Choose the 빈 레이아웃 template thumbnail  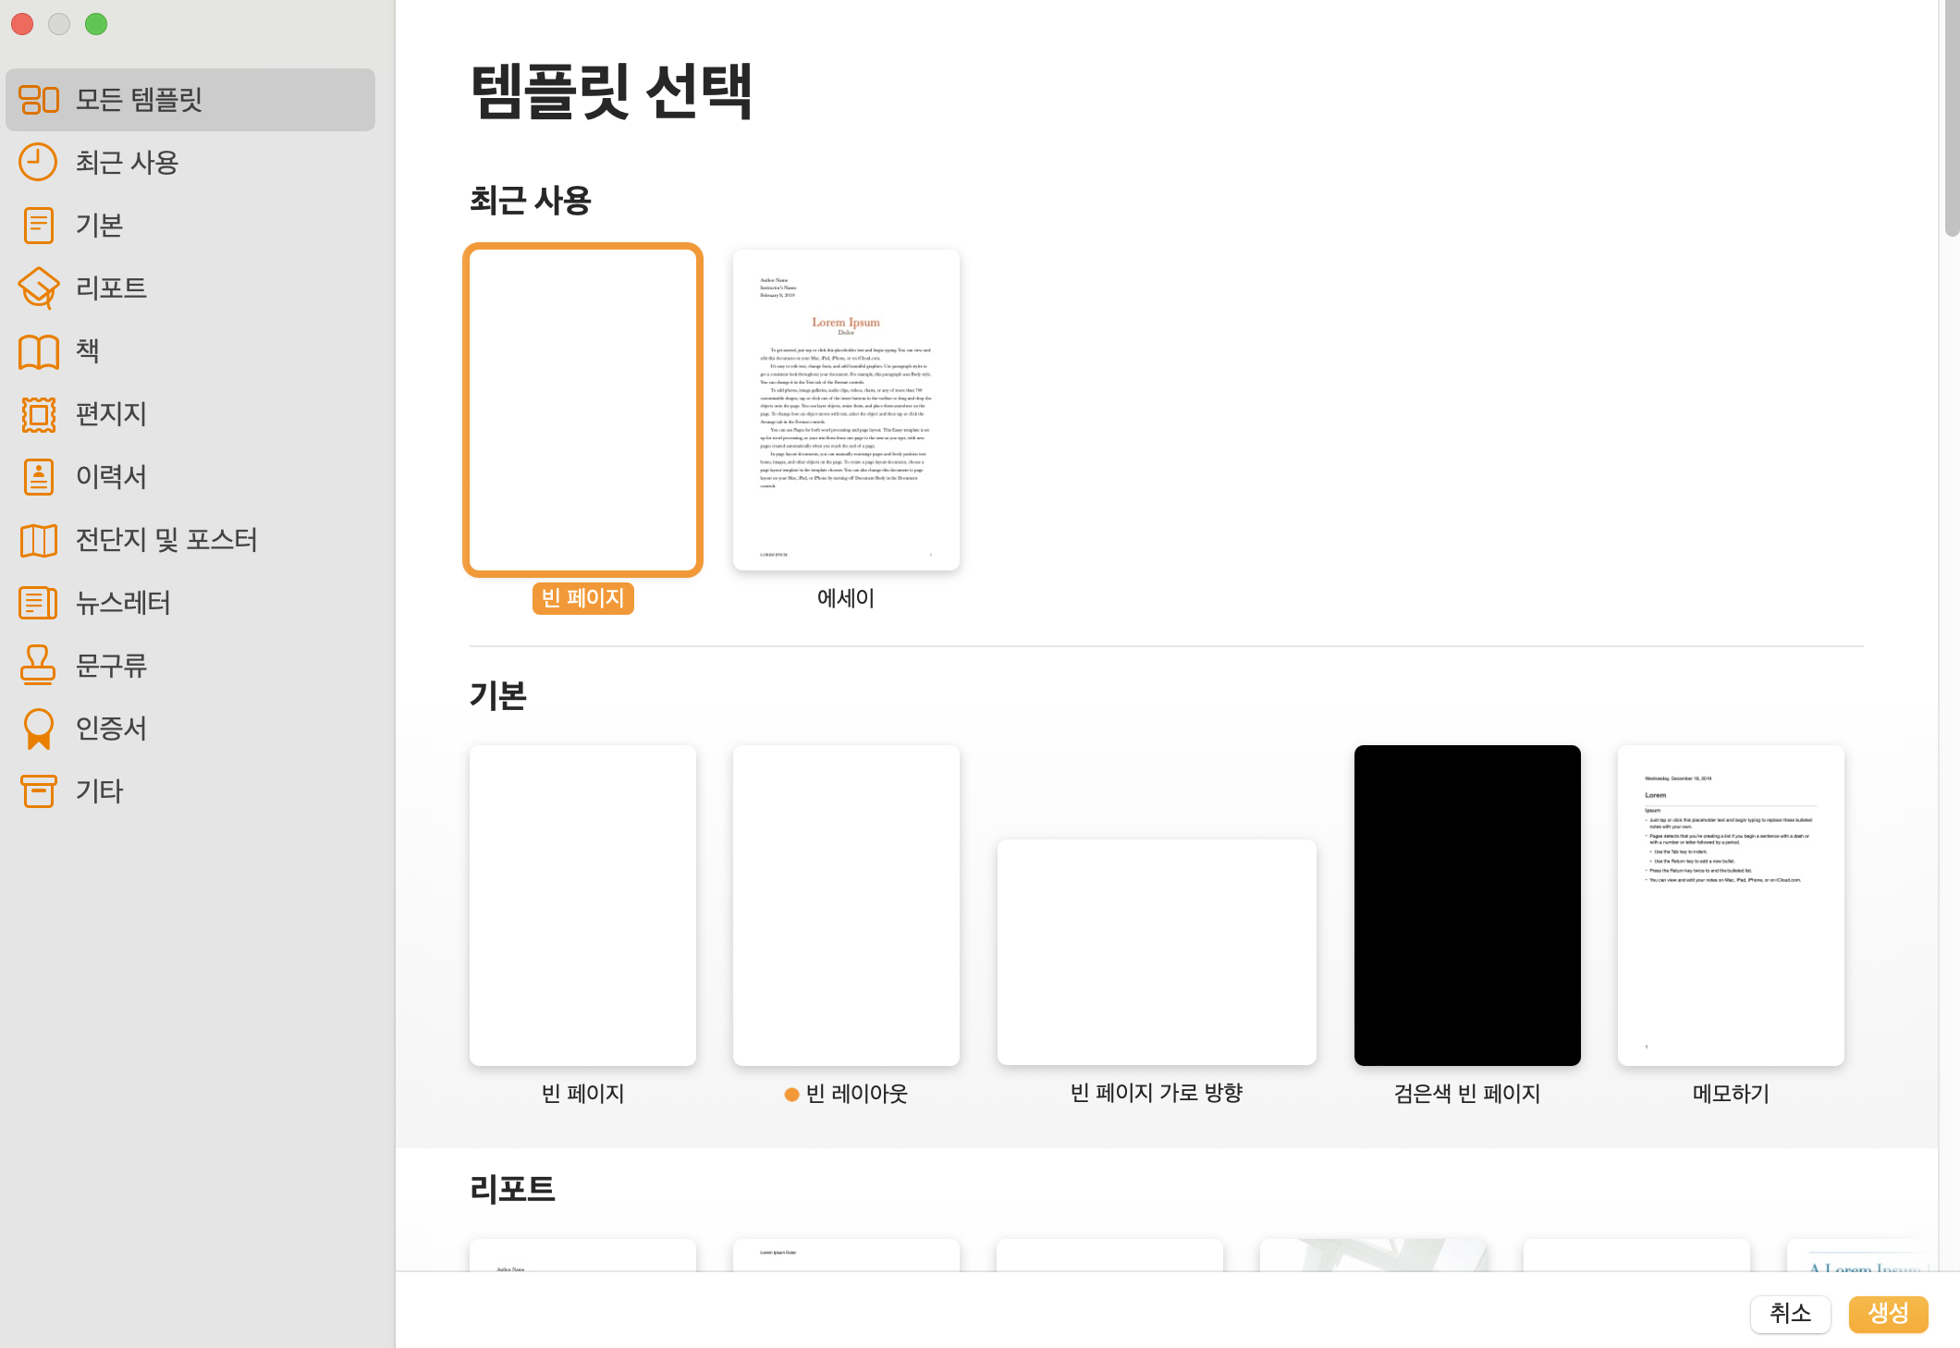pyautogui.click(x=846, y=905)
